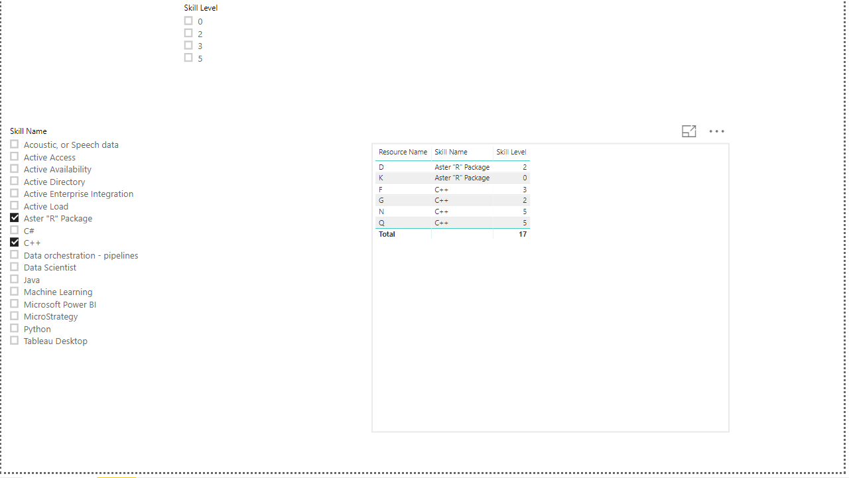Screen dimensions: 849x478
Task: Enable the Active Availability filter checkbox
Action: coord(15,168)
